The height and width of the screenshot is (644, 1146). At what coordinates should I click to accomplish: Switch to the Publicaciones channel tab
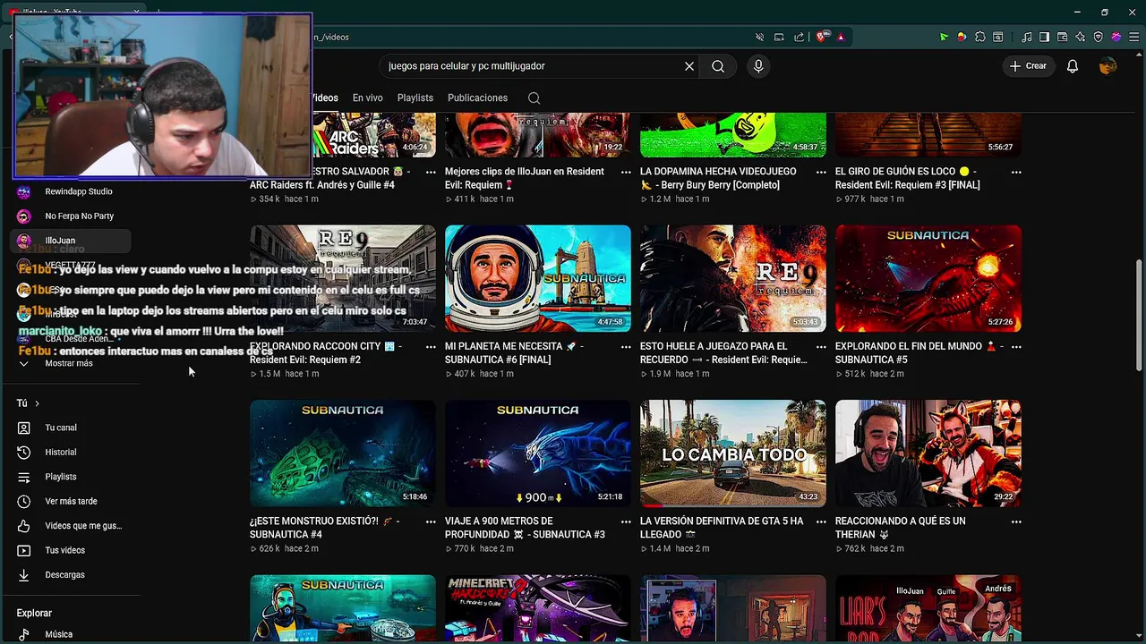click(x=477, y=97)
